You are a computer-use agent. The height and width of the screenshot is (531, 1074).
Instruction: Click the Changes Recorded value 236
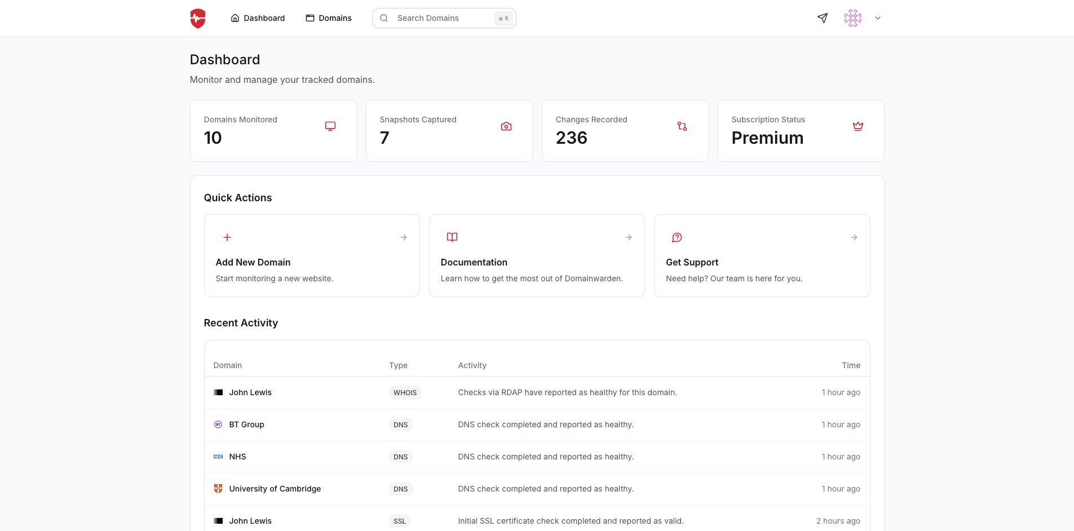[x=572, y=138]
